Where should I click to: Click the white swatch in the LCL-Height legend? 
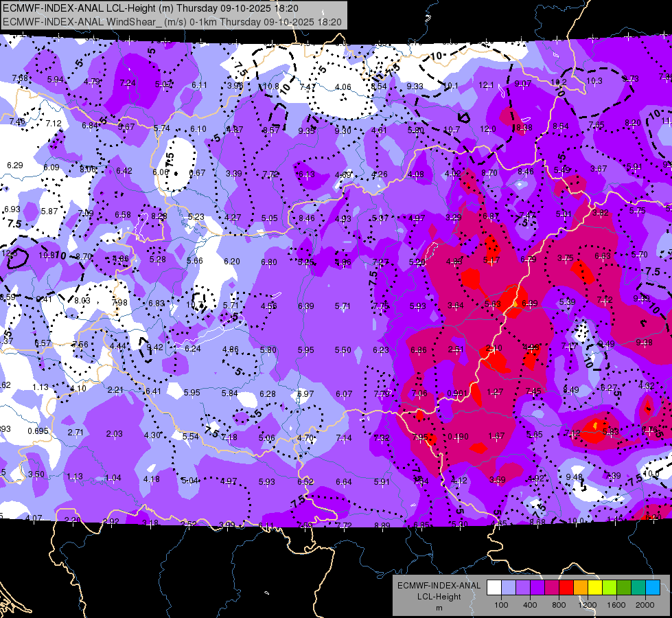(494, 588)
